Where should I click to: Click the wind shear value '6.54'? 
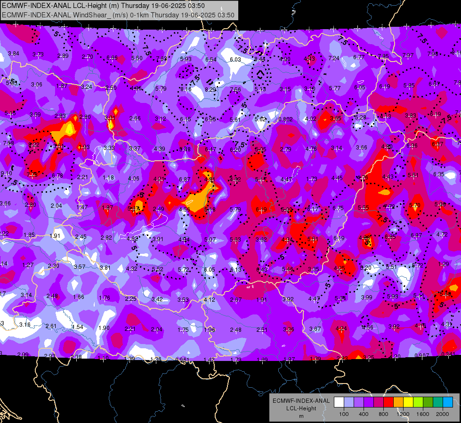coord(211,60)
